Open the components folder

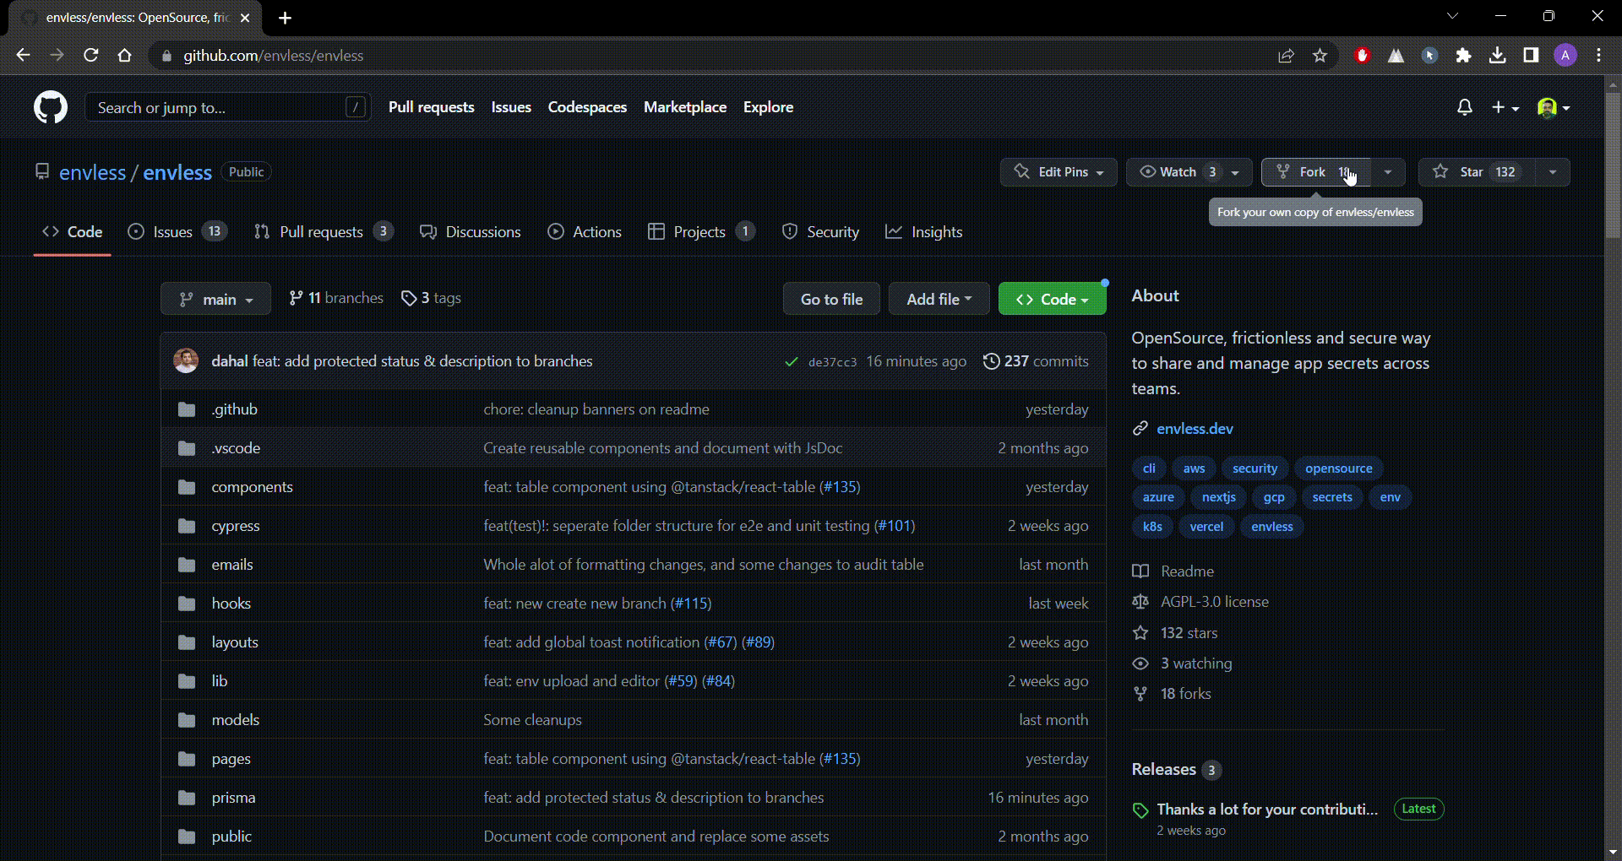[x=252, y=487]
